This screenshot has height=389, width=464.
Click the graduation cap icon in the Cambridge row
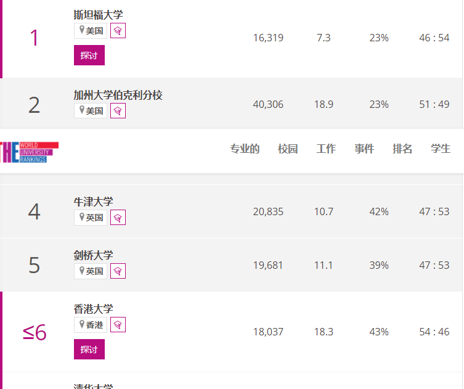point(118,271)
